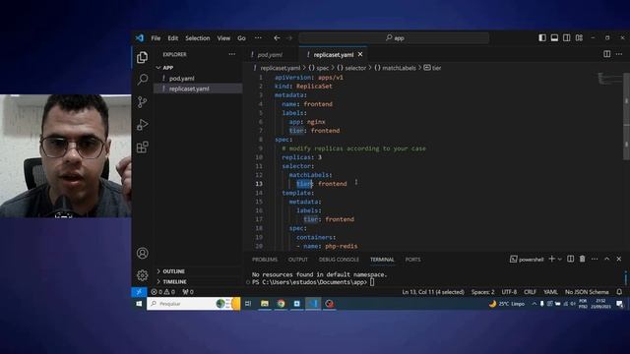Open the launch profile dropdown arrow
The height and width of the screenshot is (354, 630).
[560, 260]
